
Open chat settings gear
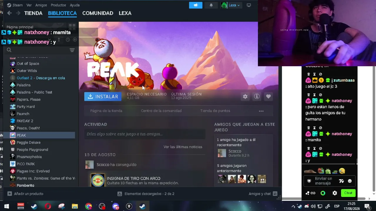click(x=335, y=193)
